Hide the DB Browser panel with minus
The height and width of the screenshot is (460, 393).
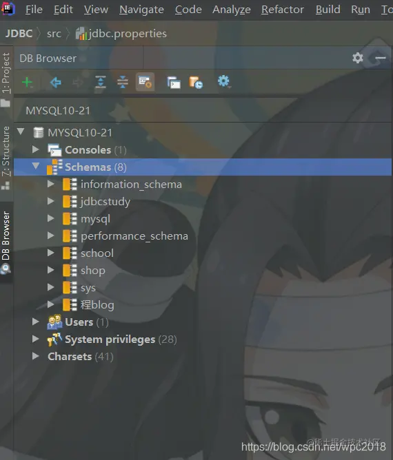[380, 58]
